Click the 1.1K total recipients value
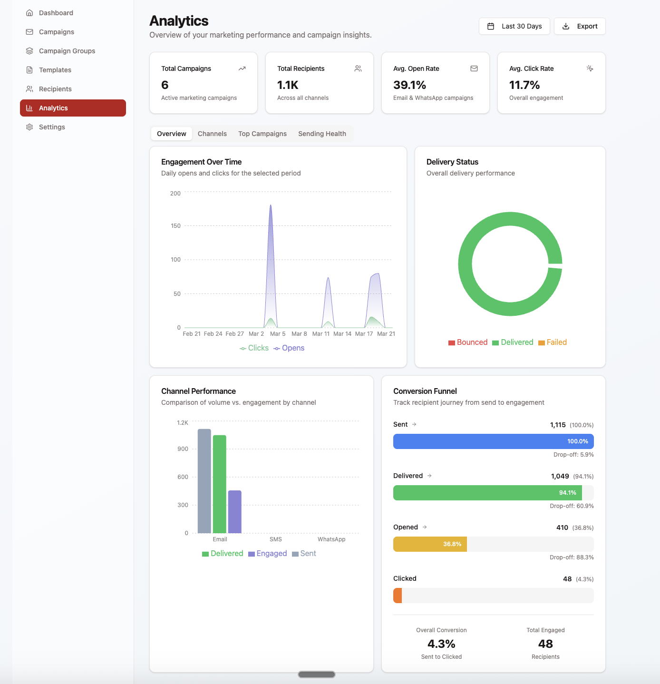Image resolution: width=660 pixels, height=684 pixels. [288, 85]
